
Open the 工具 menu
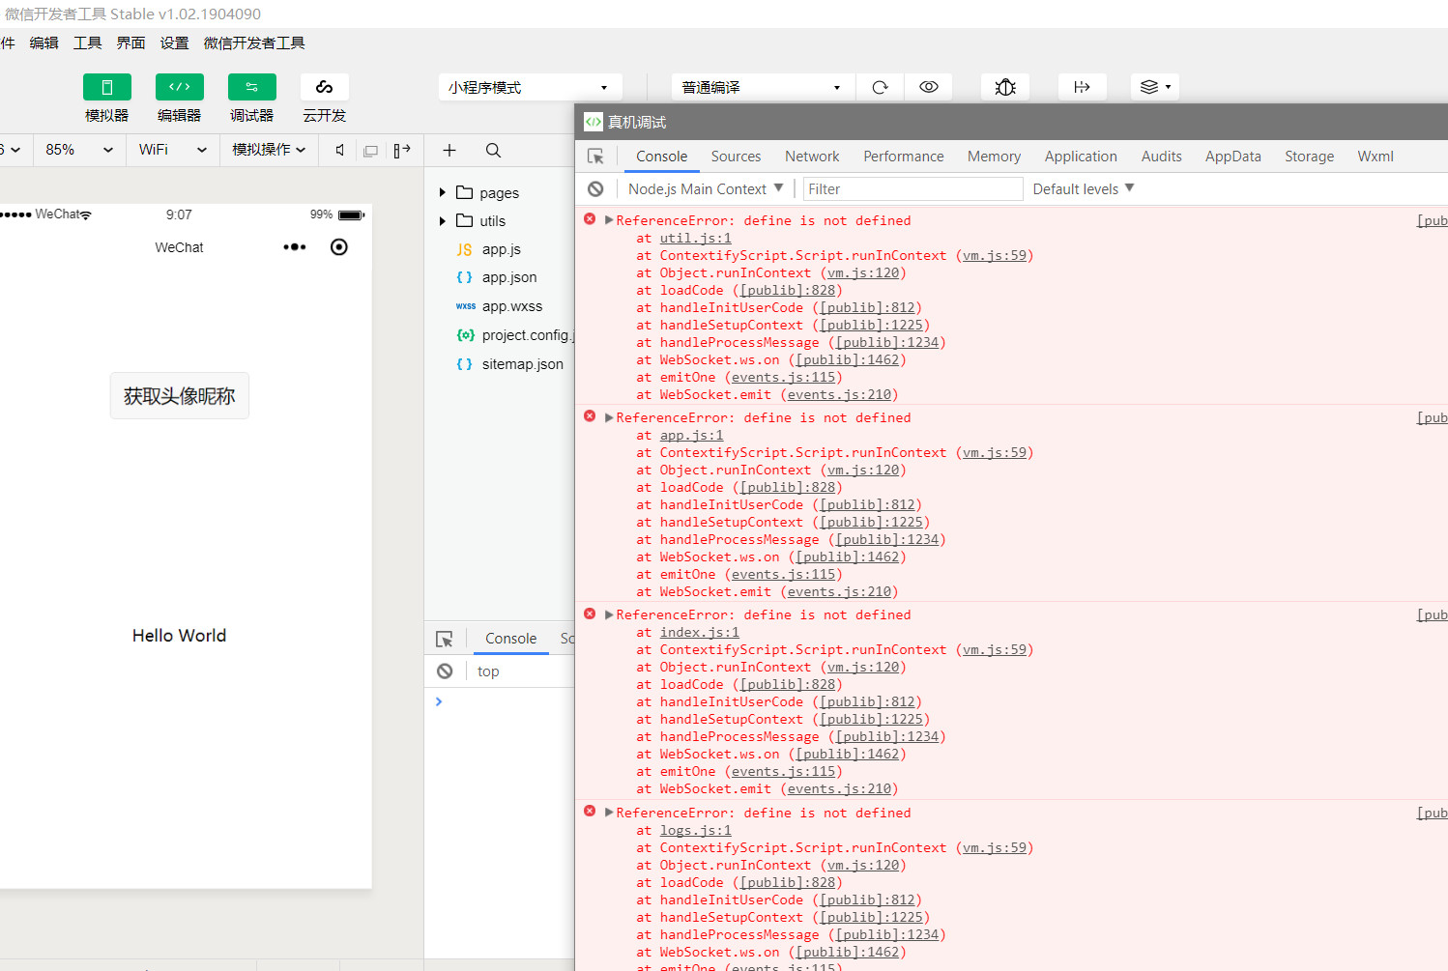point(88,43)
